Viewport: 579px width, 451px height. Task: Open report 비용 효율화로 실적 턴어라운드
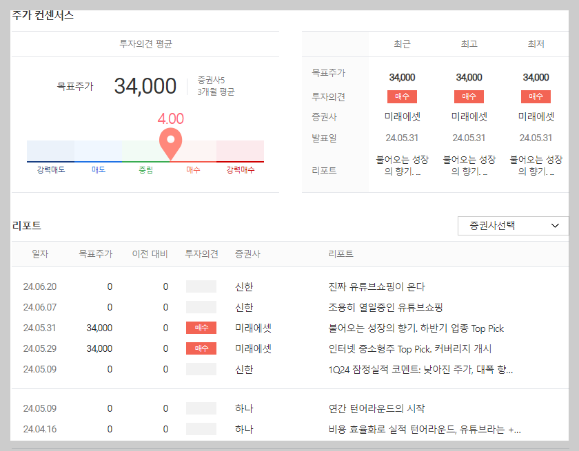click(x=425, y=429)
